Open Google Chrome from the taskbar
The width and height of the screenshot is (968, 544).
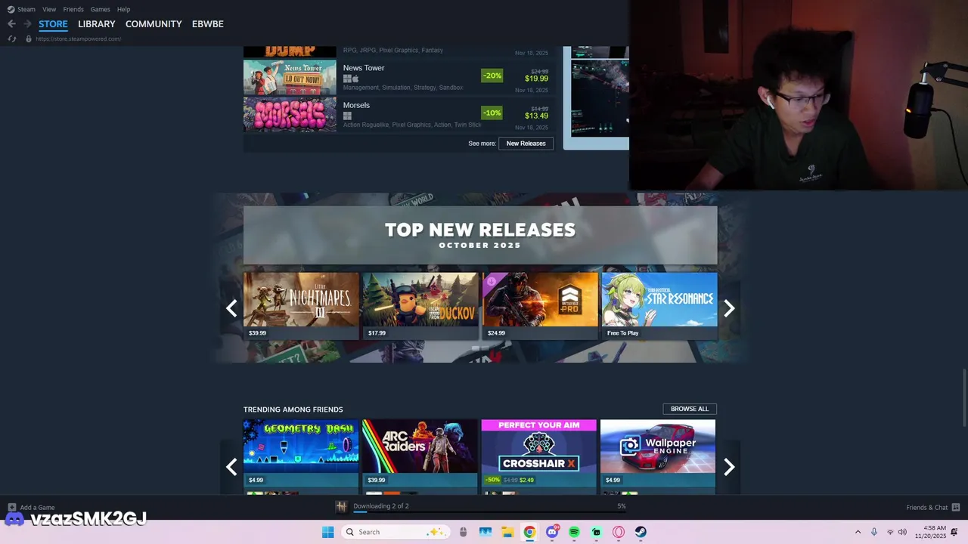529,532
